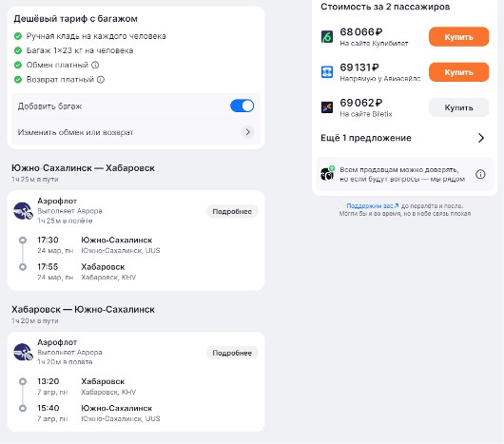Viewport: 504px width, 444px height.
Task: Toggle the Добавить багаж switch off
Action: pyautogui.click(x=242, y=106)
